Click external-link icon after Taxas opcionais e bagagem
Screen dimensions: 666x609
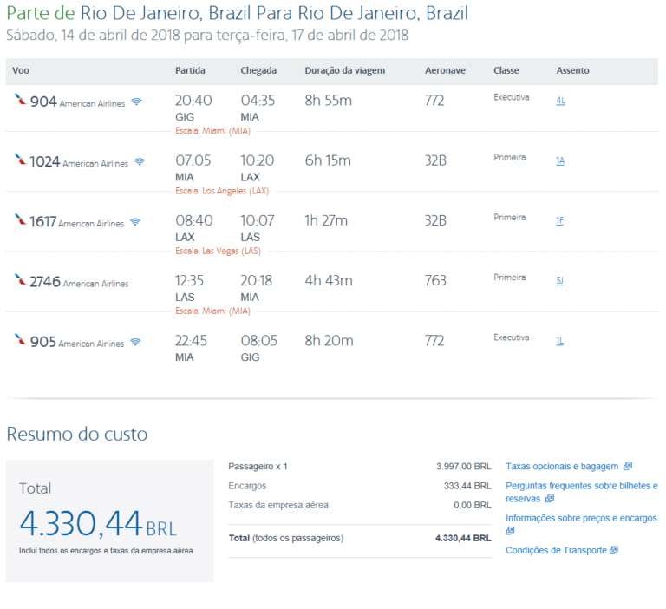(628, 467)
